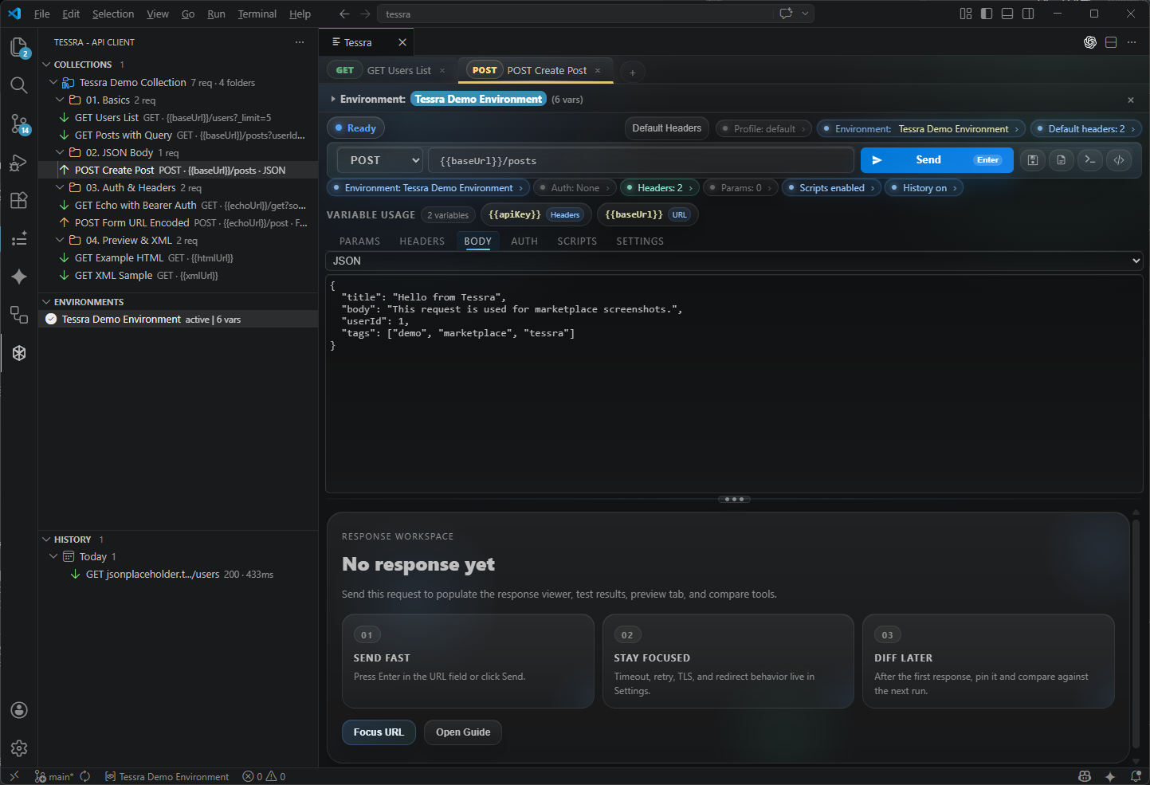The width and height of the screenshot is (1150, 785).
Task: Select the code generation icon beside the console icon
Action: click(1119, 159)
